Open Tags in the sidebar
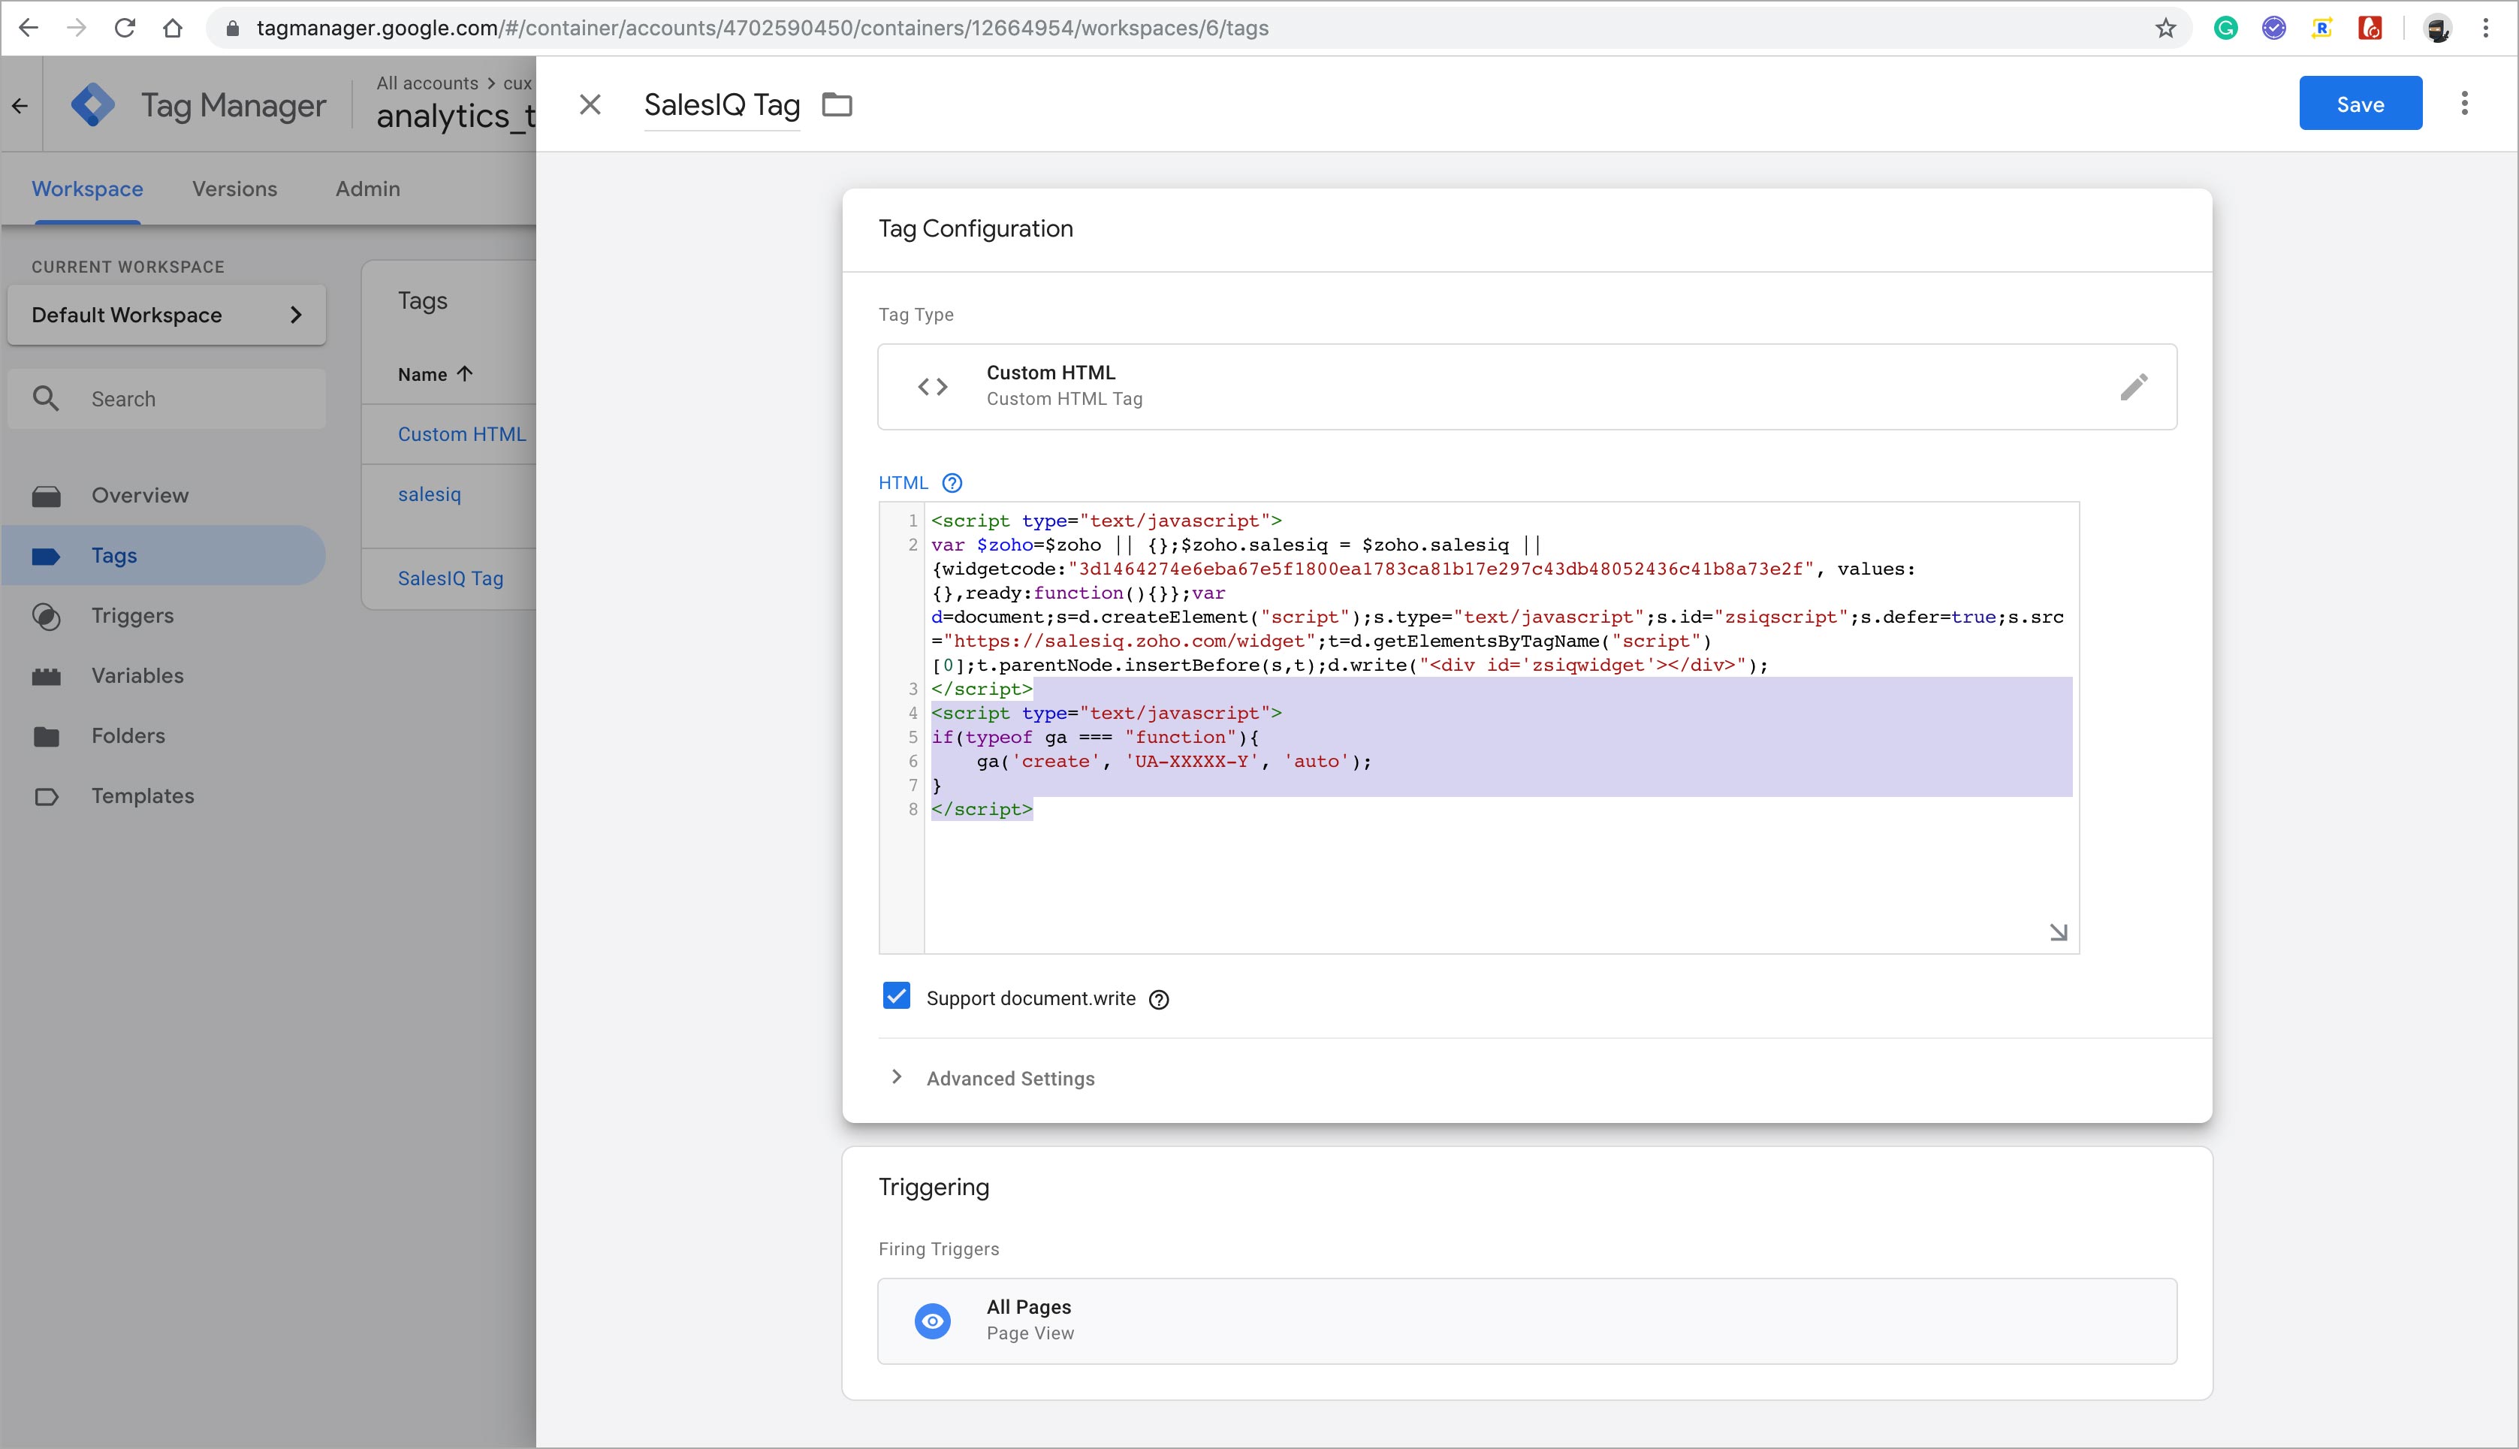 click(164, 555)
